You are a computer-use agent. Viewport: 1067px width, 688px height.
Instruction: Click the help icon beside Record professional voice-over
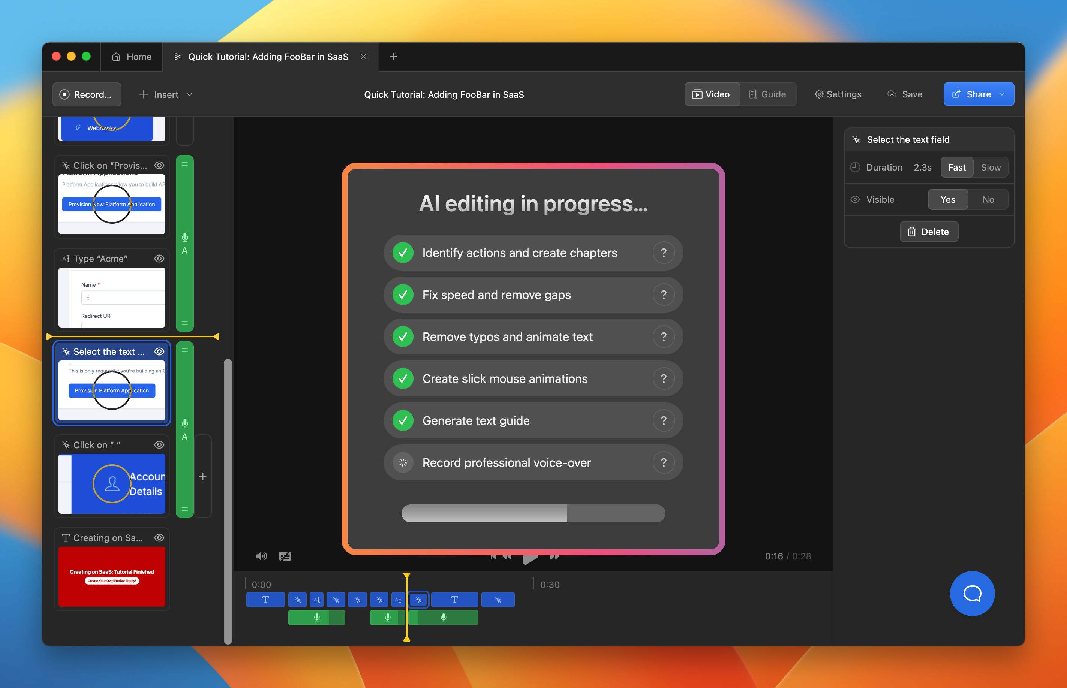coord(663,462)
